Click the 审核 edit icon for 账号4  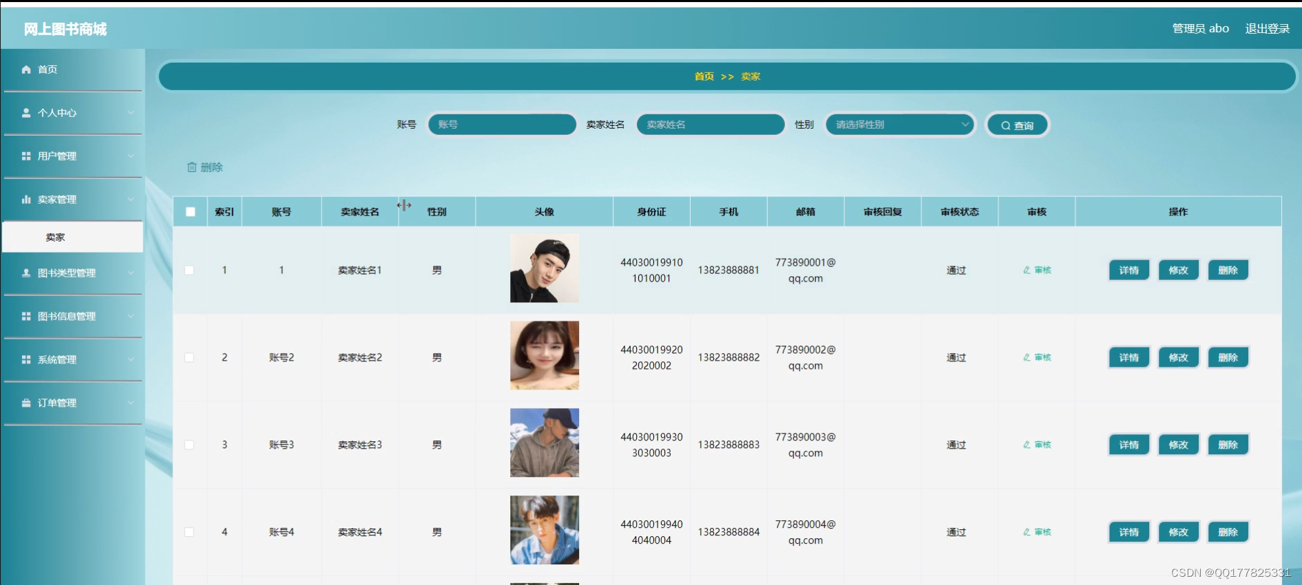[1027, 532]
